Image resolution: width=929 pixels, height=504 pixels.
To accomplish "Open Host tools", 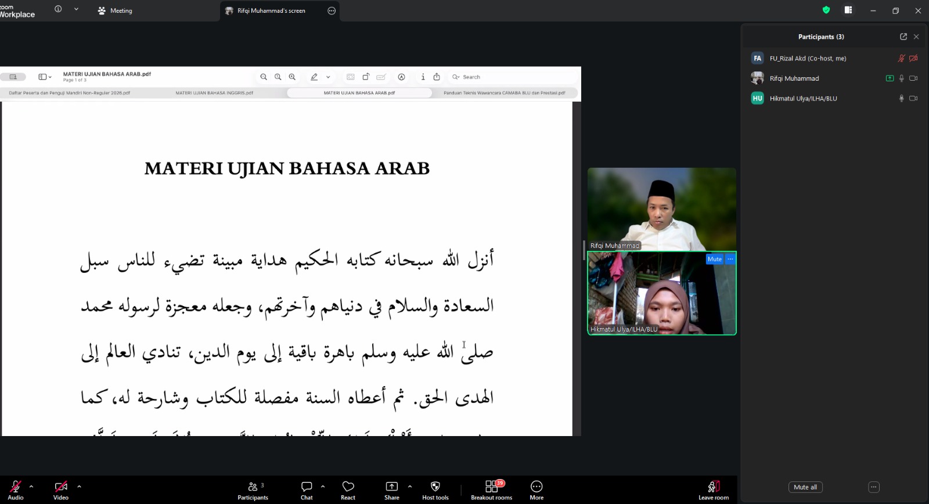I will [435, 490].
